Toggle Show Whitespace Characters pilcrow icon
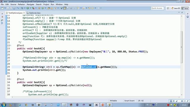The image size is (190, 107). (x=74, y=8)
